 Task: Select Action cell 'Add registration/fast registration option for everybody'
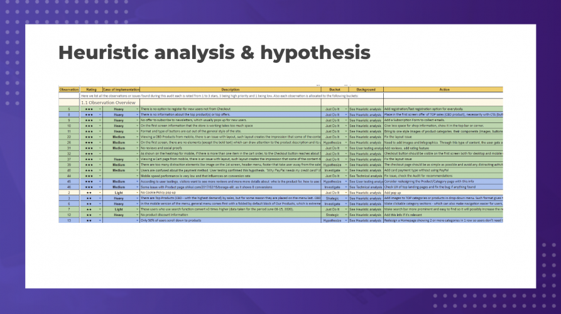(444, 109)
